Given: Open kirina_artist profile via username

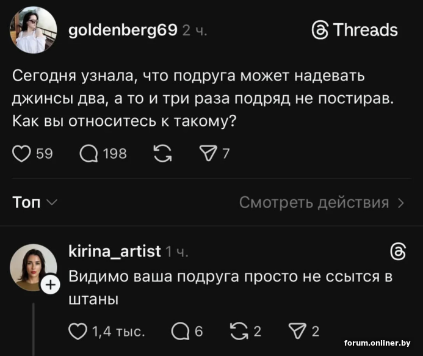Looking at the screenshot, I should [114, 250].
